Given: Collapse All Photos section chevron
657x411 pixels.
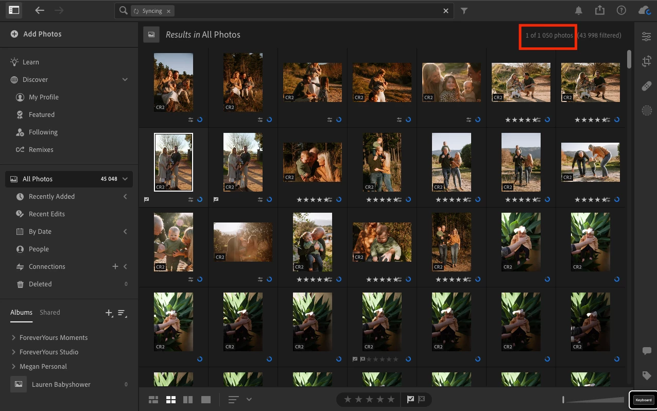Looking at the screenshot, I should pyautogui.click(x=125, y=179).
